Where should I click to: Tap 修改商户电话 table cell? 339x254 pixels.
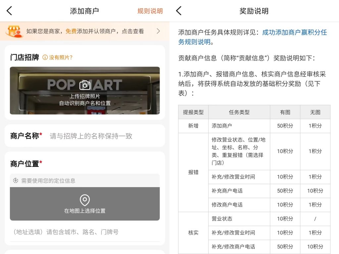coord(239,205)
